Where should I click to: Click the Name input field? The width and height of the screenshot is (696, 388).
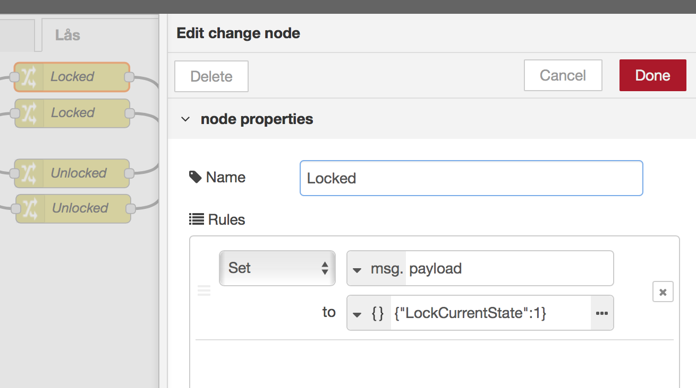coord(471,178)
